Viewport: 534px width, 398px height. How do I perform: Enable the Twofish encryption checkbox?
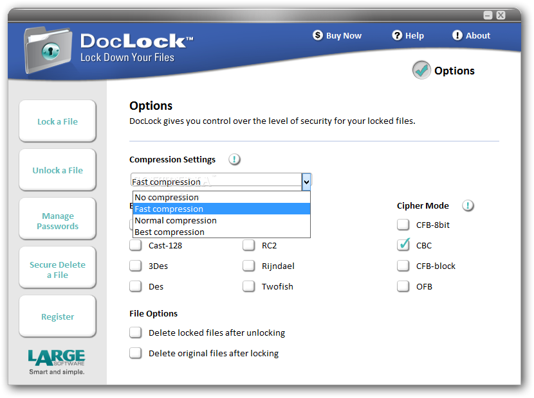click(x=248, y=286)
